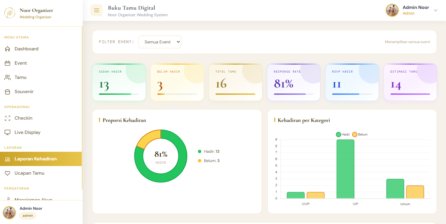Click the tall green VIP bar
Image resolution: width=446 pixels, height=224 pixels.
[345, 169]
